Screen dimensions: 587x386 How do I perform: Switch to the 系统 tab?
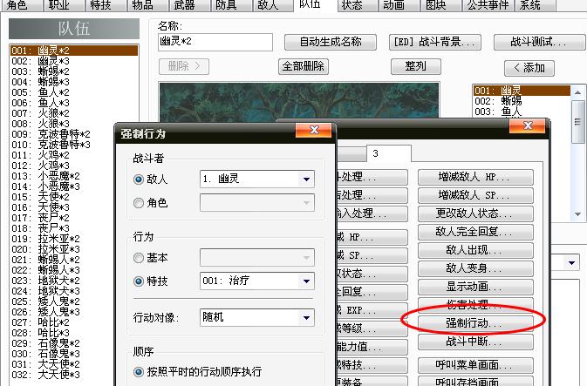535,5
